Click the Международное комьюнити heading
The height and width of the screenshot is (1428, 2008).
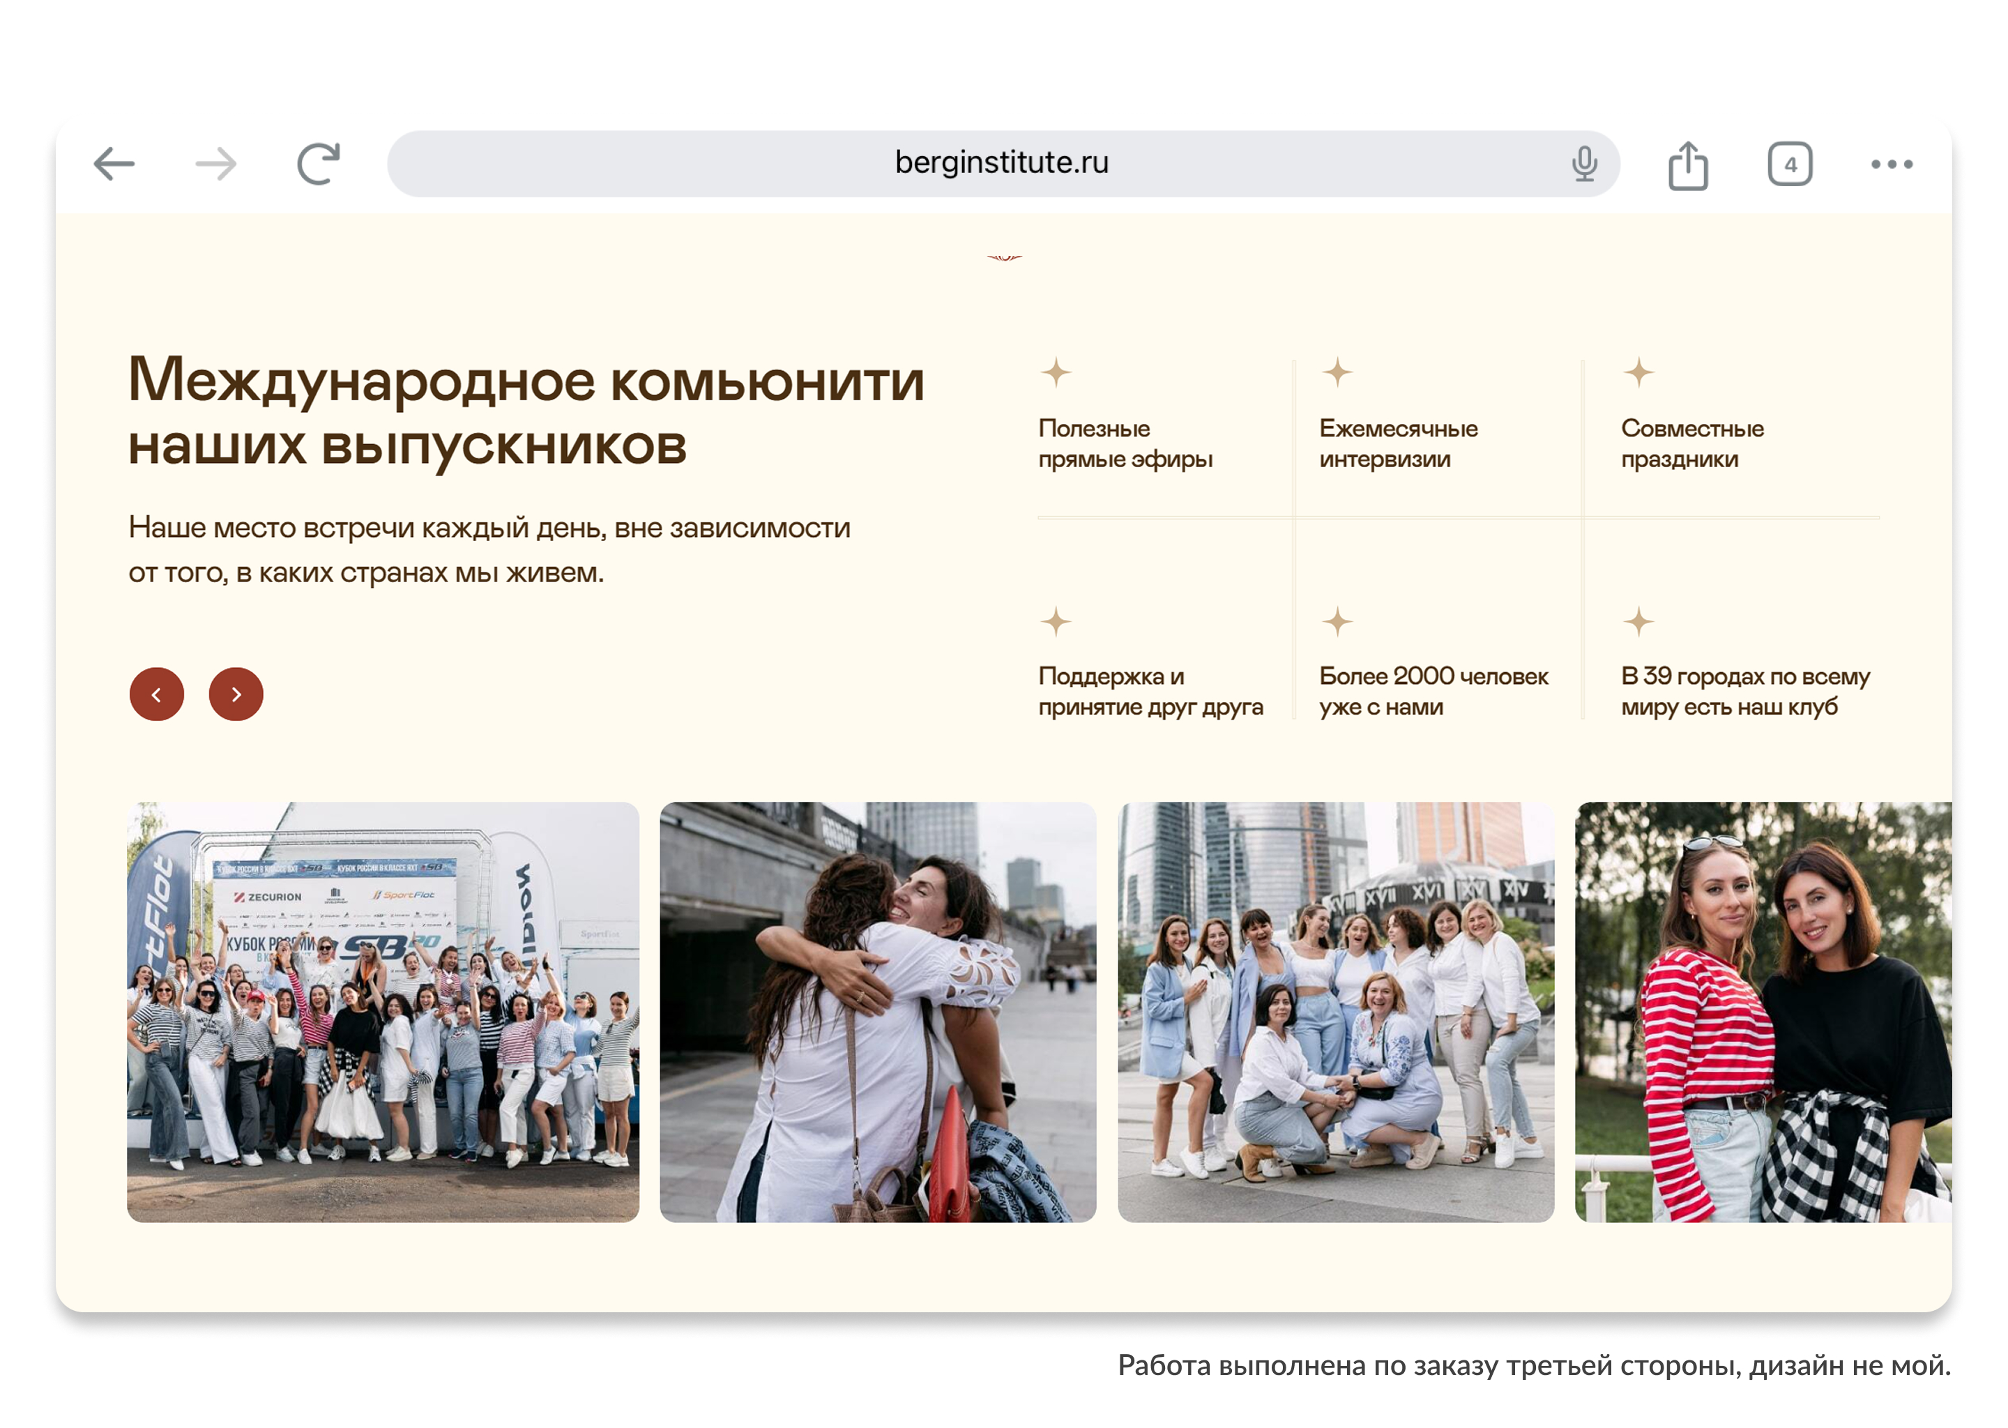tap(526, 411)
